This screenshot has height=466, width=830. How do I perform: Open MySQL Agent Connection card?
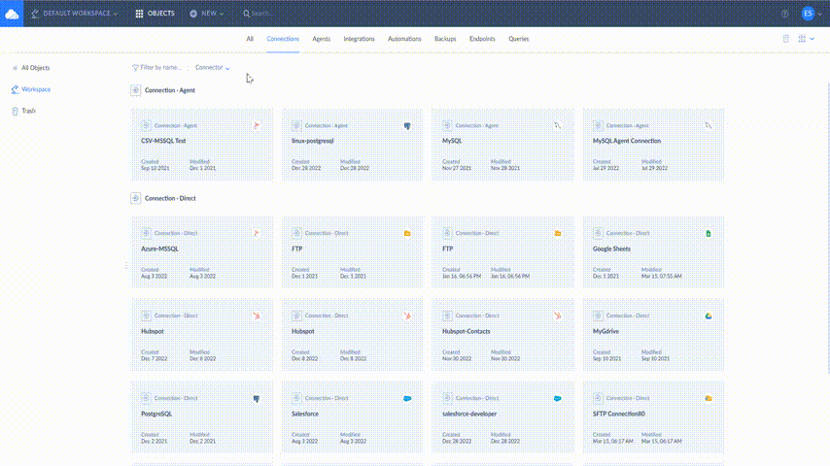click(x=654, y=145)
